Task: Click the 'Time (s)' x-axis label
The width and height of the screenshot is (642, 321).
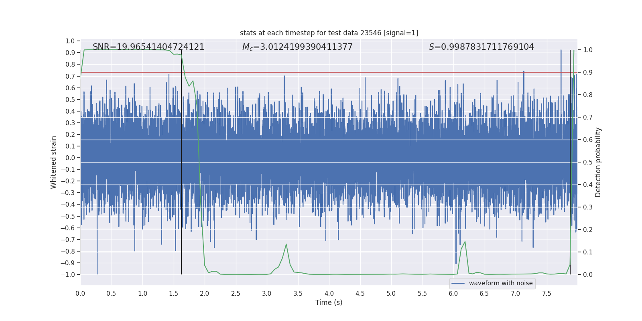Action: [x=329, y=303]
